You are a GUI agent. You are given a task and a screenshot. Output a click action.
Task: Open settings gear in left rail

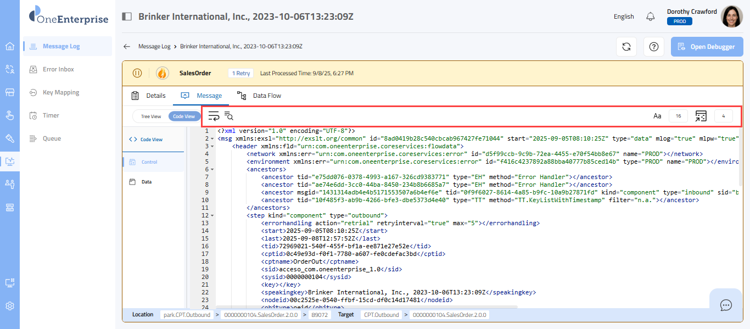(10, 306)
